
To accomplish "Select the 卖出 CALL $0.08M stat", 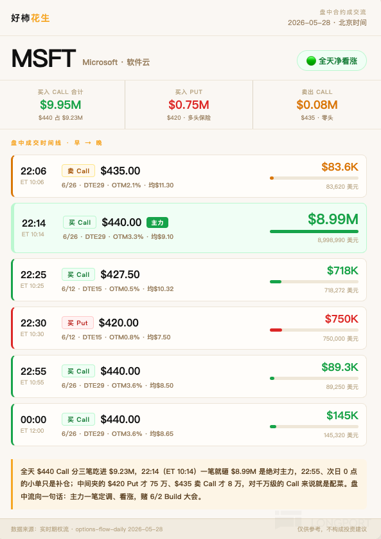I will pyautogui.click(x=317, y=105).
